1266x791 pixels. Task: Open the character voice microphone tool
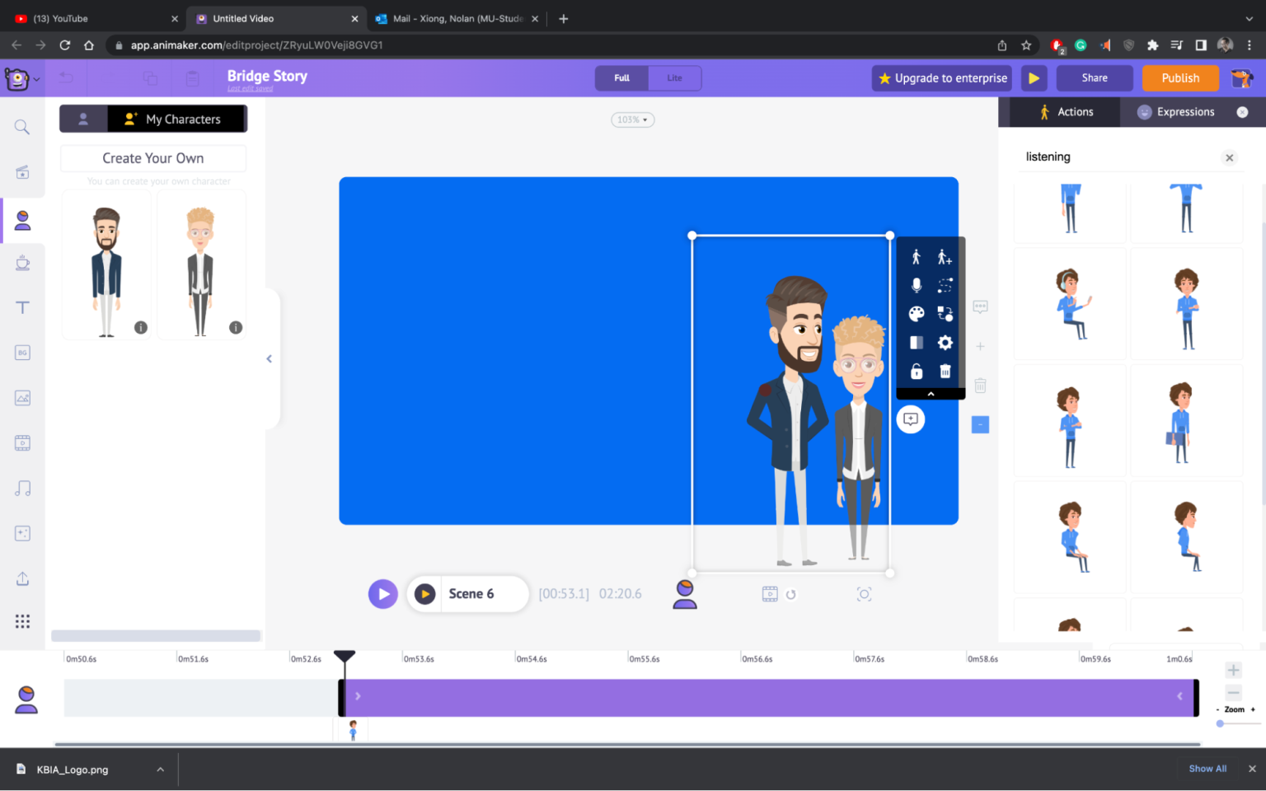pyautogui.click(x=916, y=285)
